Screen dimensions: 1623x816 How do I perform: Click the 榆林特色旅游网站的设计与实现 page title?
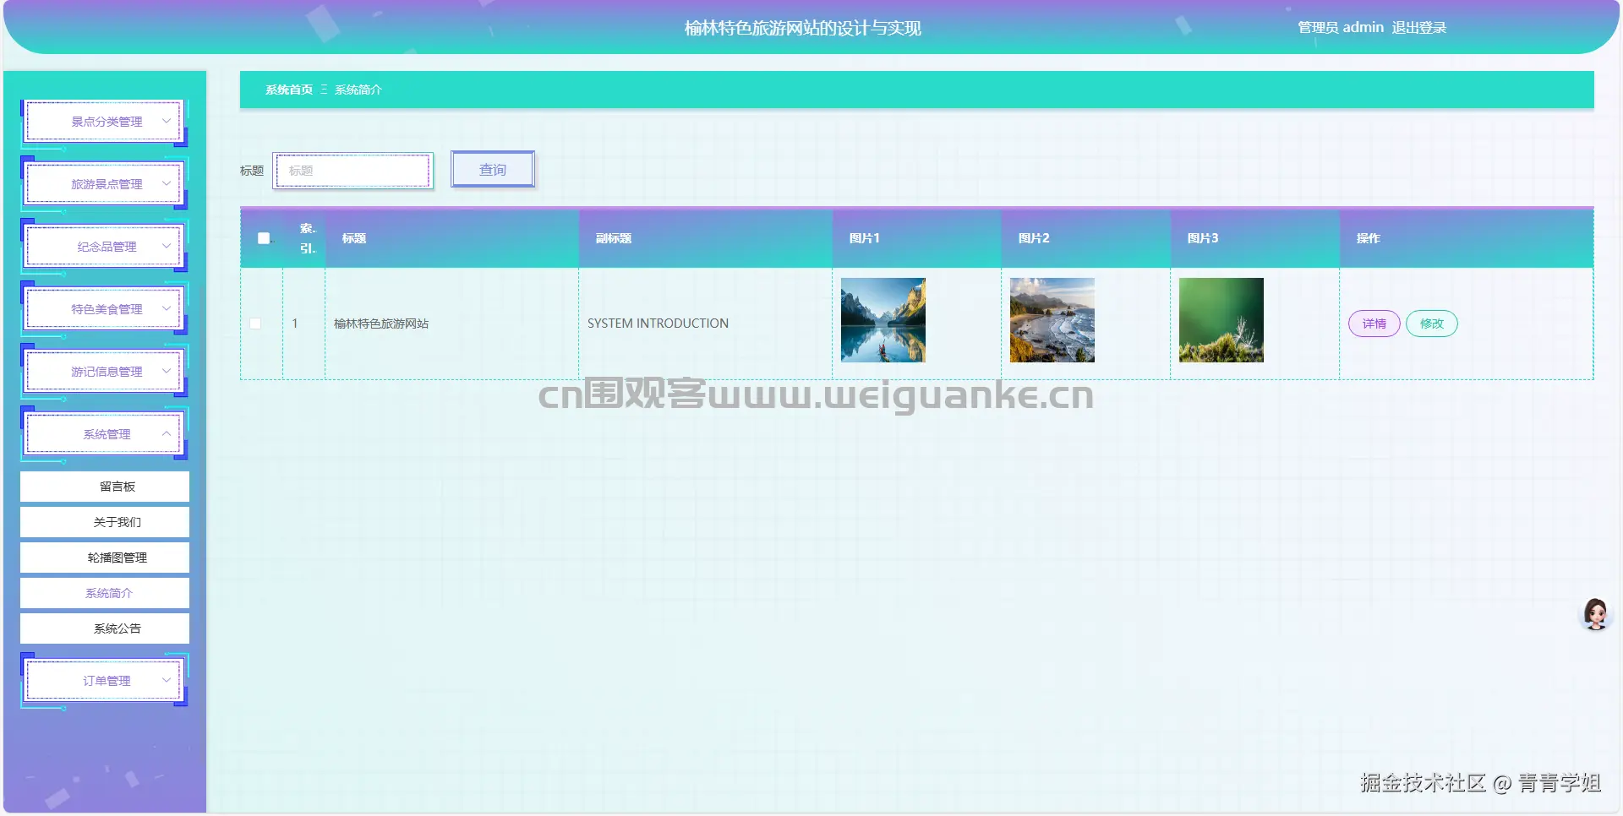(x=803, y=28)
